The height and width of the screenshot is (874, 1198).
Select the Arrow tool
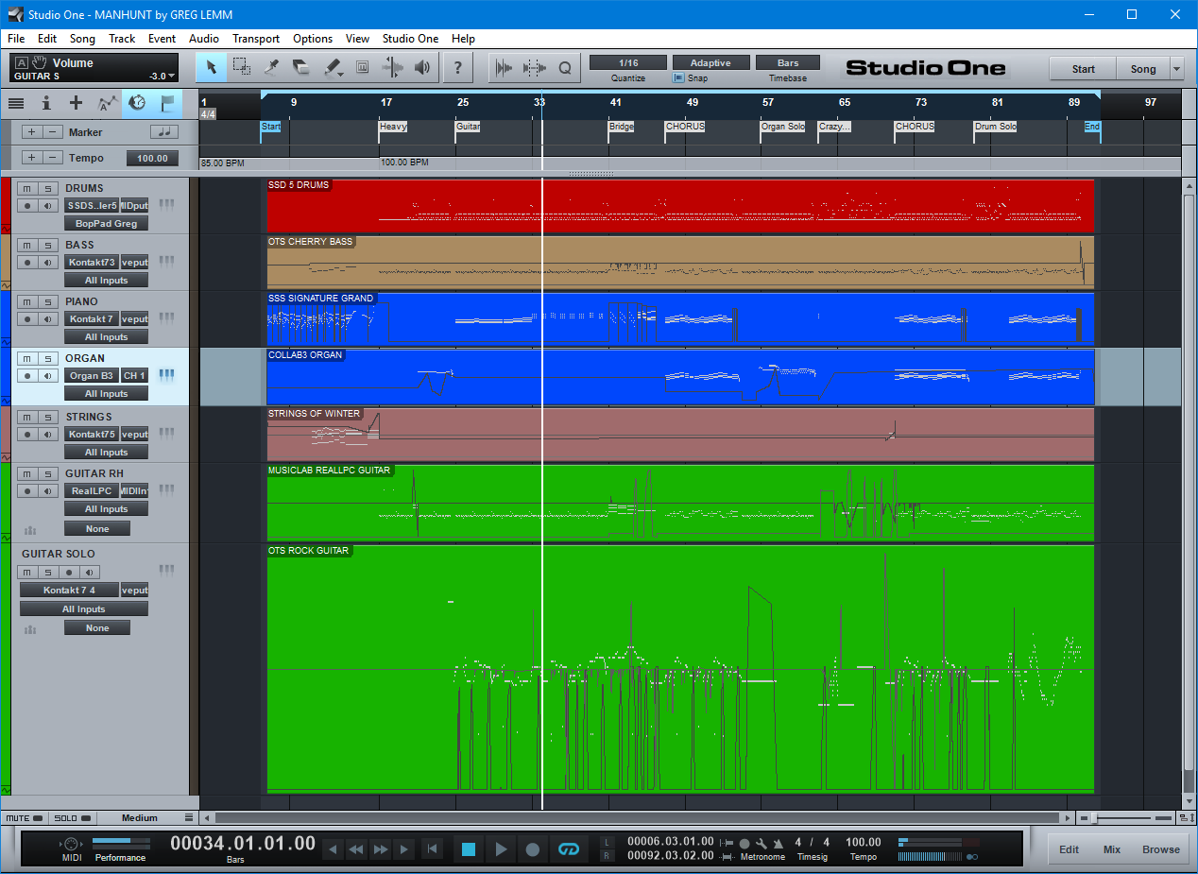212,67
